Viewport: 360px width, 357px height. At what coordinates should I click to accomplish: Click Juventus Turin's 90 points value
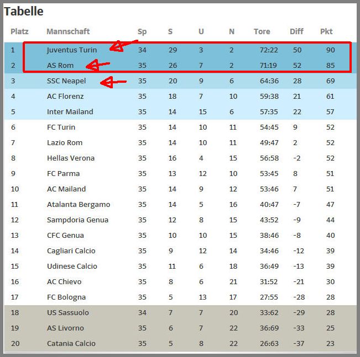330,50
